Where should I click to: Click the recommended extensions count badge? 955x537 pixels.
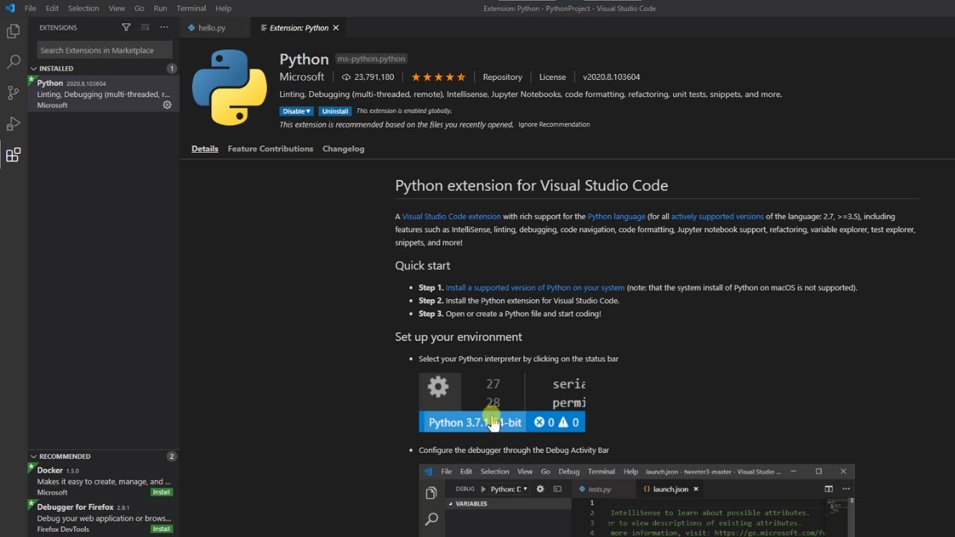click(172, 456)
